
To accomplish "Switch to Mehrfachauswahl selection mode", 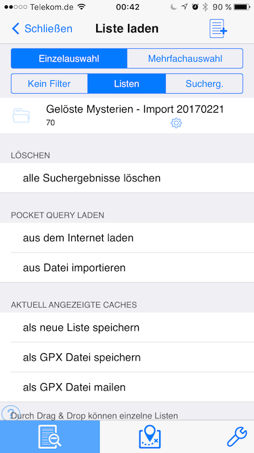I will pyautogui.click(x=185, y=58).
